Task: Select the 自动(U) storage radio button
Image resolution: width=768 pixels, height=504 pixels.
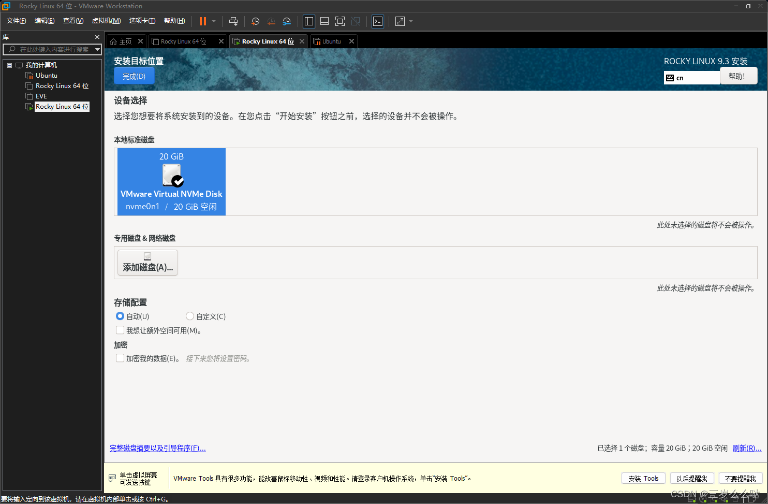Action: coord(120,316)
